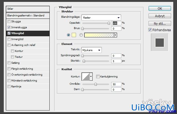Enable the Skugga drop shadow checkbox
Screen dimensions: 177x114
(x=9, y=21)
